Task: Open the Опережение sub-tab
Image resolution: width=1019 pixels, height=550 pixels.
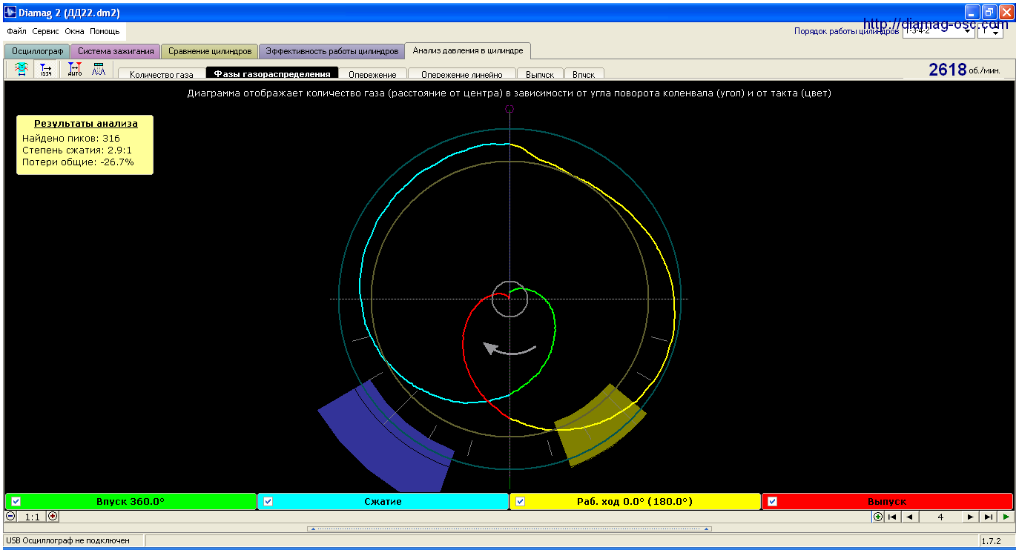Action: tap(373, 74)
